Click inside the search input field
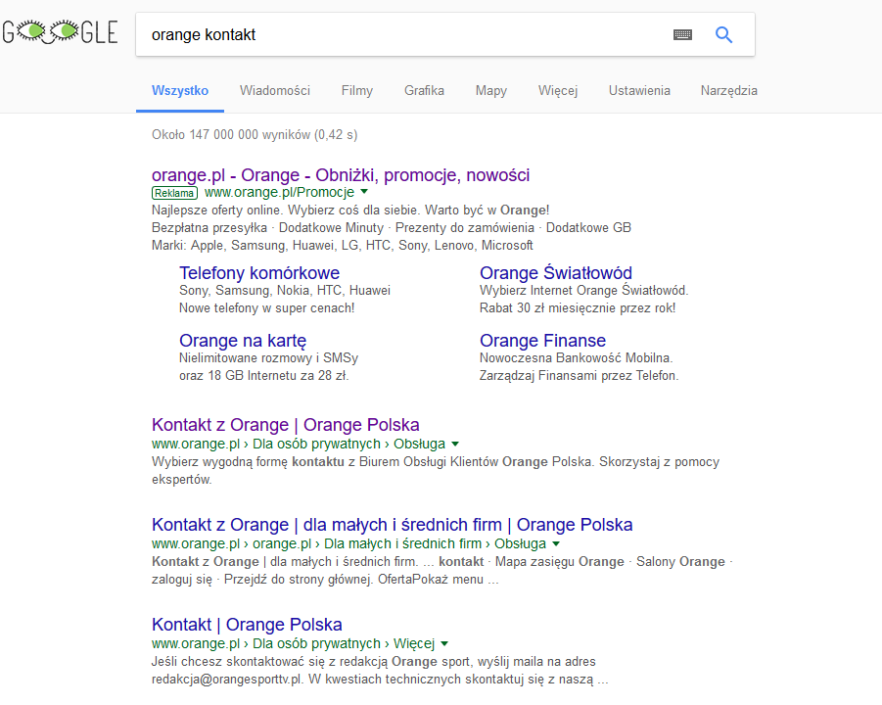Screen dimensions: 882x705 (x=392, y=34)
